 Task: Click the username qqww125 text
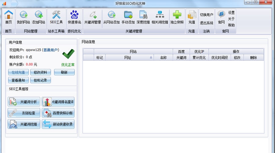(x=34, y=50)
